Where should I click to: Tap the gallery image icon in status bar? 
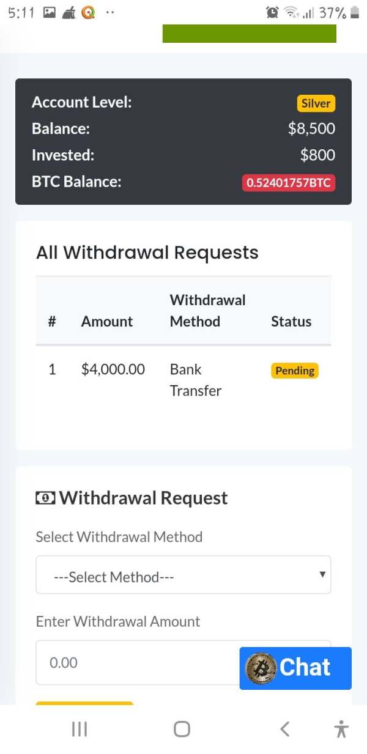click(x=50, y=12)
